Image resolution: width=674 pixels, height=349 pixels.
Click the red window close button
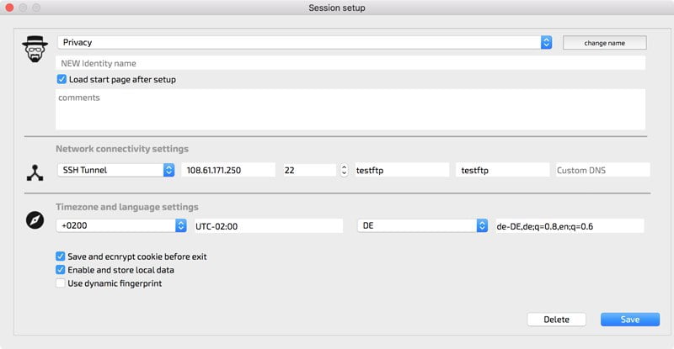(9, 8)
